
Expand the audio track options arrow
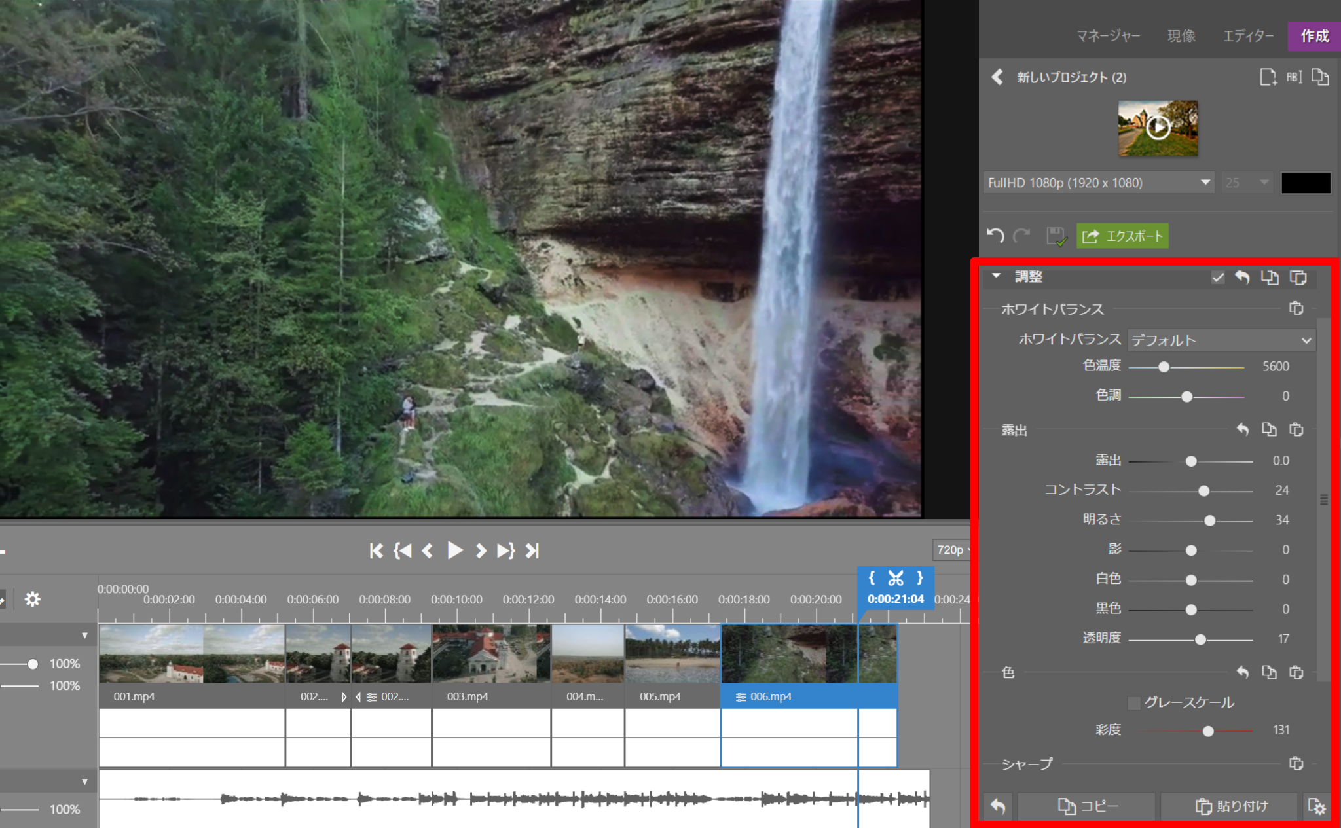(84, 782)
